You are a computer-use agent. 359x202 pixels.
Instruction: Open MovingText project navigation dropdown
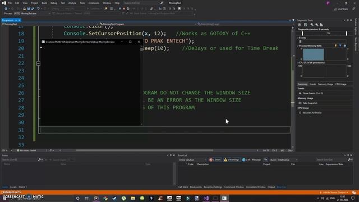[x=49, y=24]
